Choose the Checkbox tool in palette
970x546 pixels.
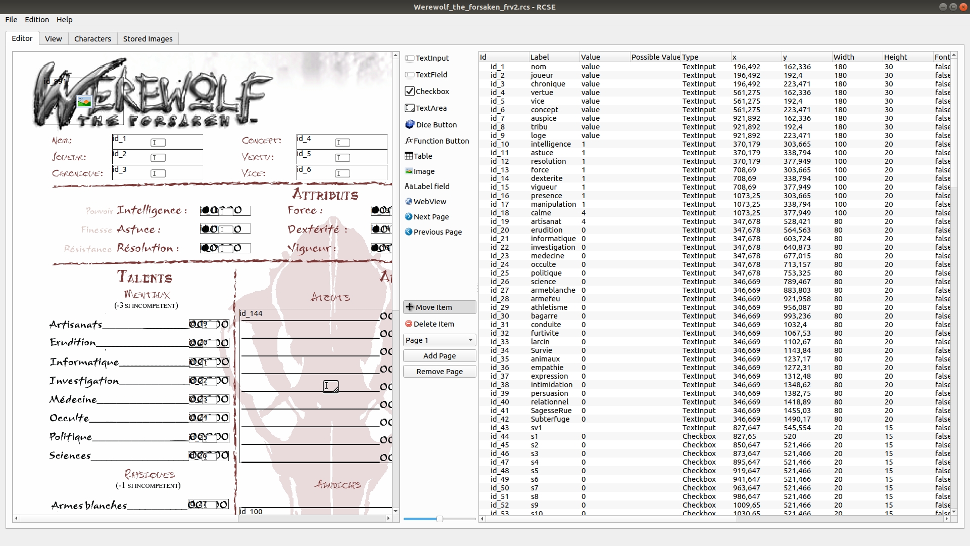410,92
